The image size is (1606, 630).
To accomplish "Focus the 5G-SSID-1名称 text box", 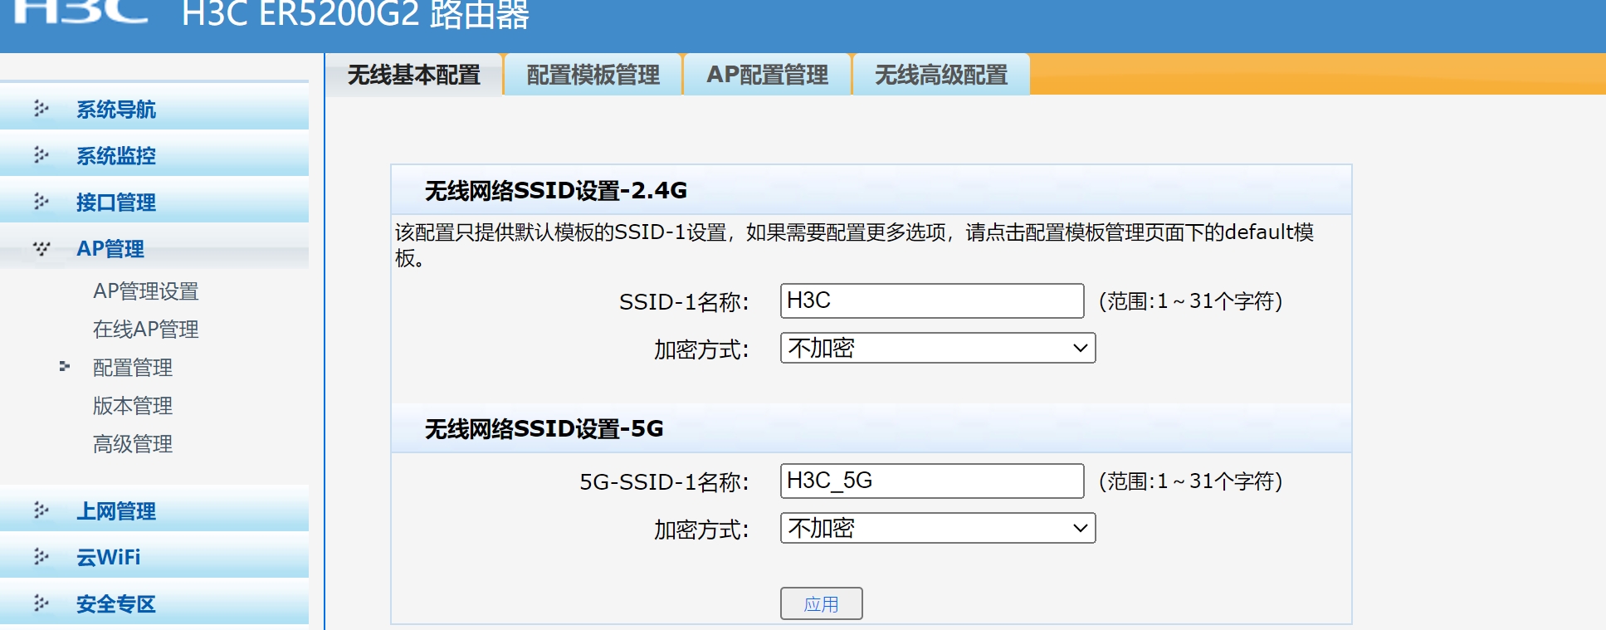I will [931, 481].
